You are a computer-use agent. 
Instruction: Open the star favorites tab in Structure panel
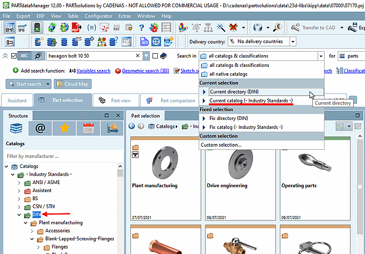[x=64, y=128]
